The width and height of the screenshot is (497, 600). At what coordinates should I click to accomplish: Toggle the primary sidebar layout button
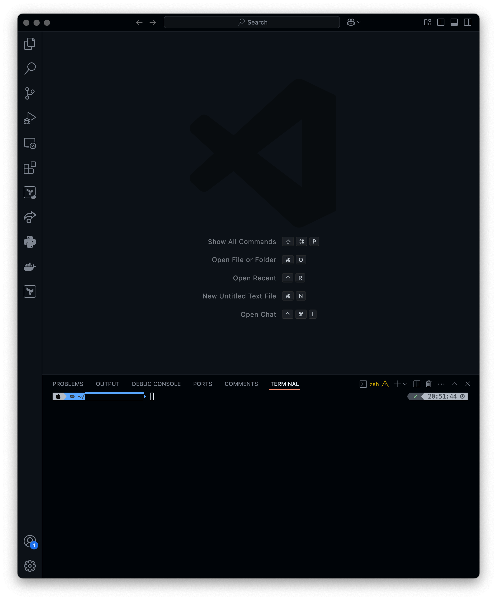point(441,22)
